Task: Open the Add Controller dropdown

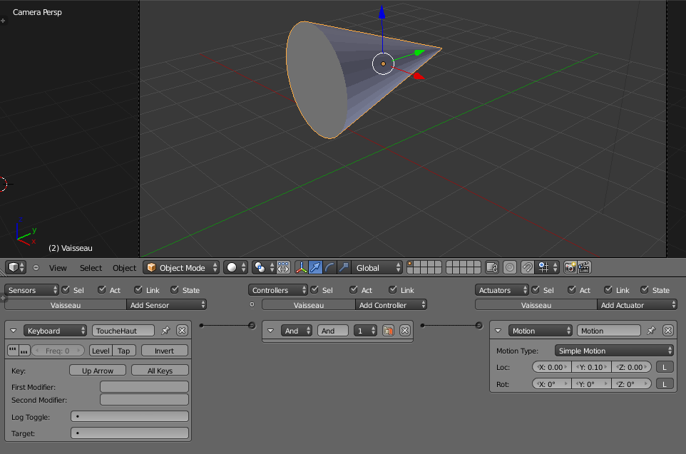Action: (391, 305)
